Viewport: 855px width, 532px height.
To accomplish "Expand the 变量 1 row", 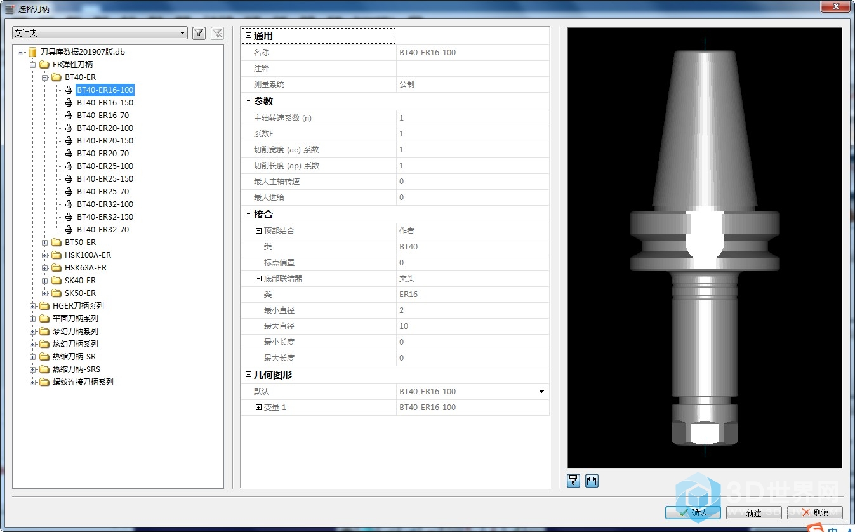I will (x=259, y=408).
